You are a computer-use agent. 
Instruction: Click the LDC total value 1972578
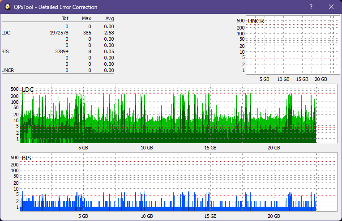pyautogui.click(x=59, y=33)
